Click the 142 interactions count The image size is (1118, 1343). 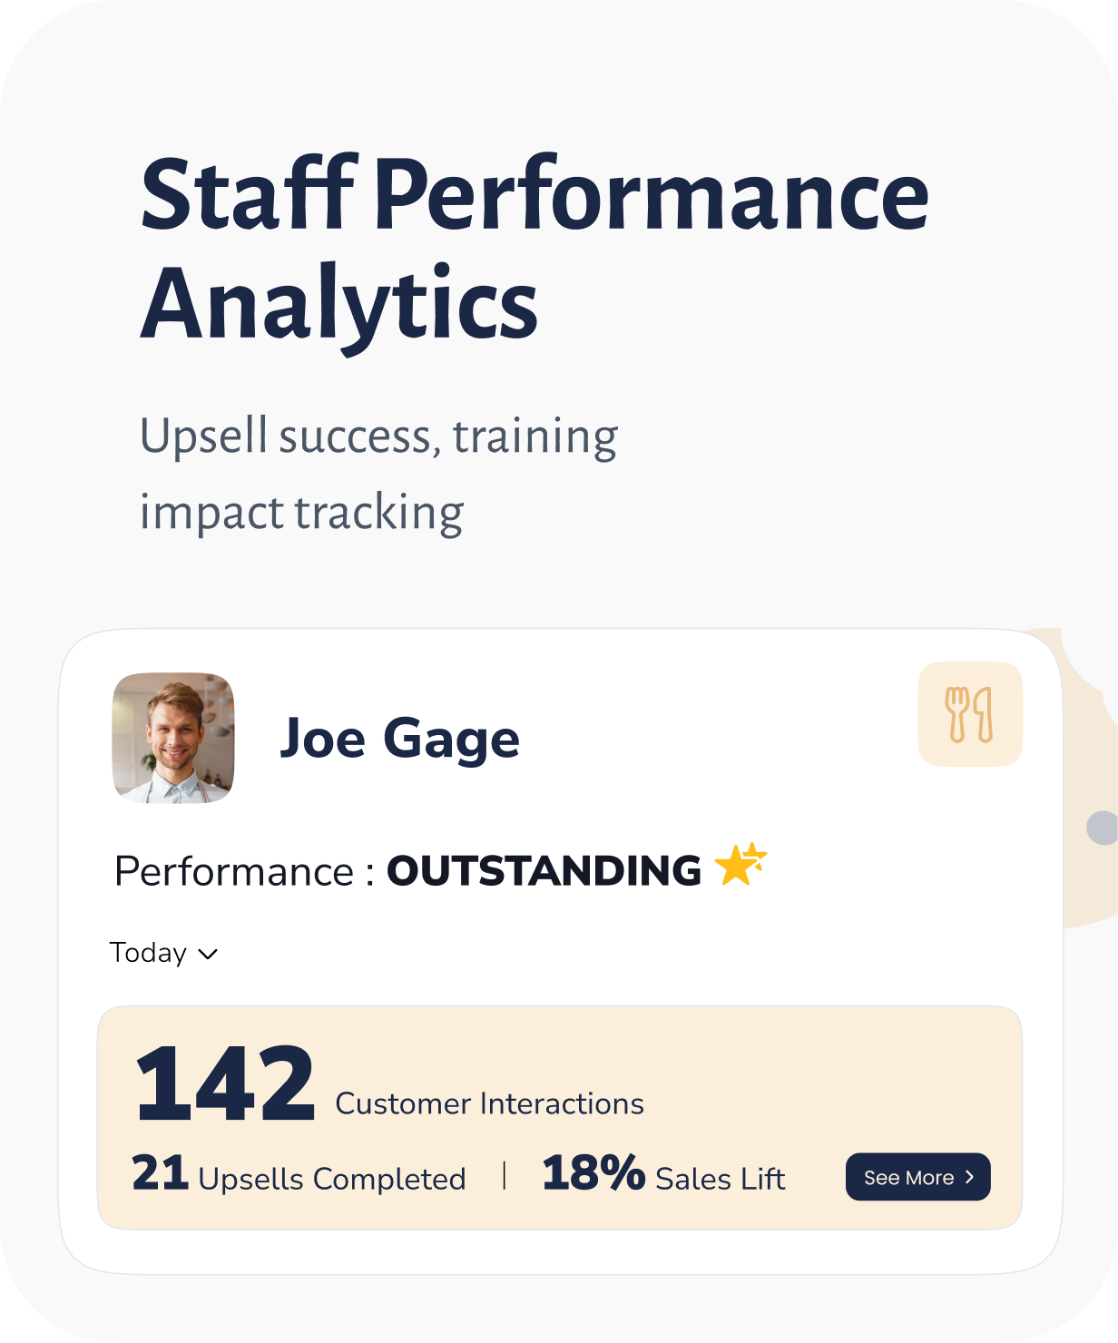[224, 1083]
